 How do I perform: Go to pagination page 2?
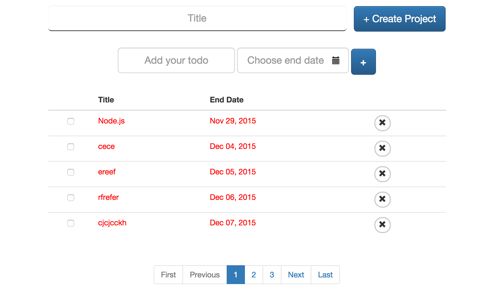(253, 275)
